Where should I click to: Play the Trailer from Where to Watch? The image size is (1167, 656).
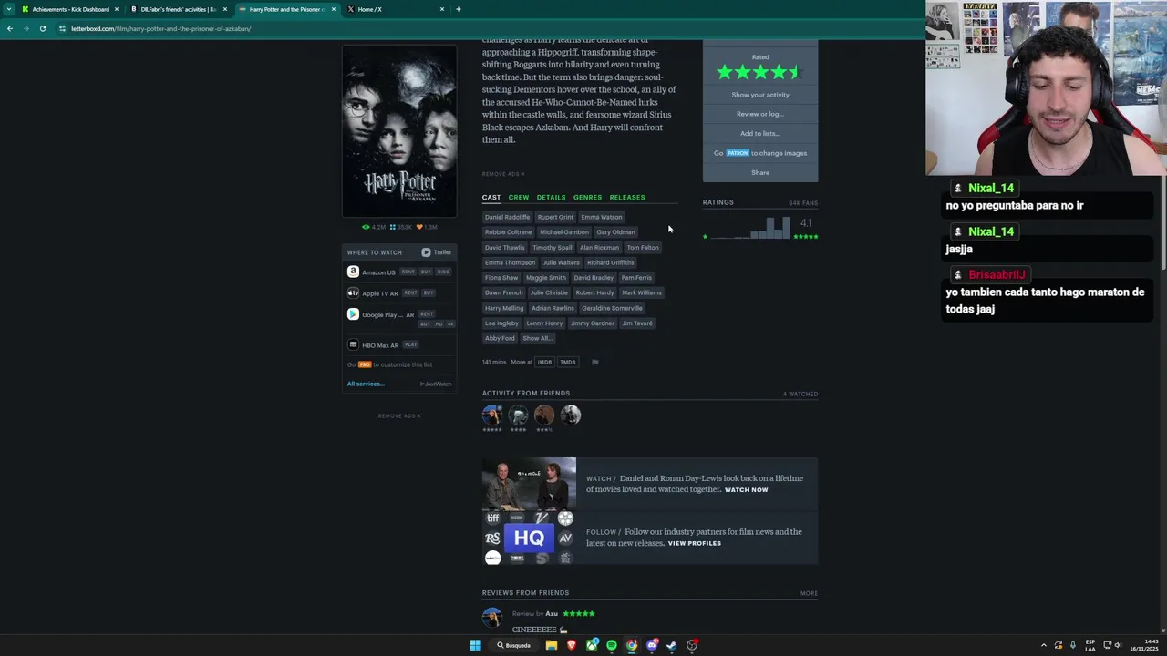[x=436, y=252]
